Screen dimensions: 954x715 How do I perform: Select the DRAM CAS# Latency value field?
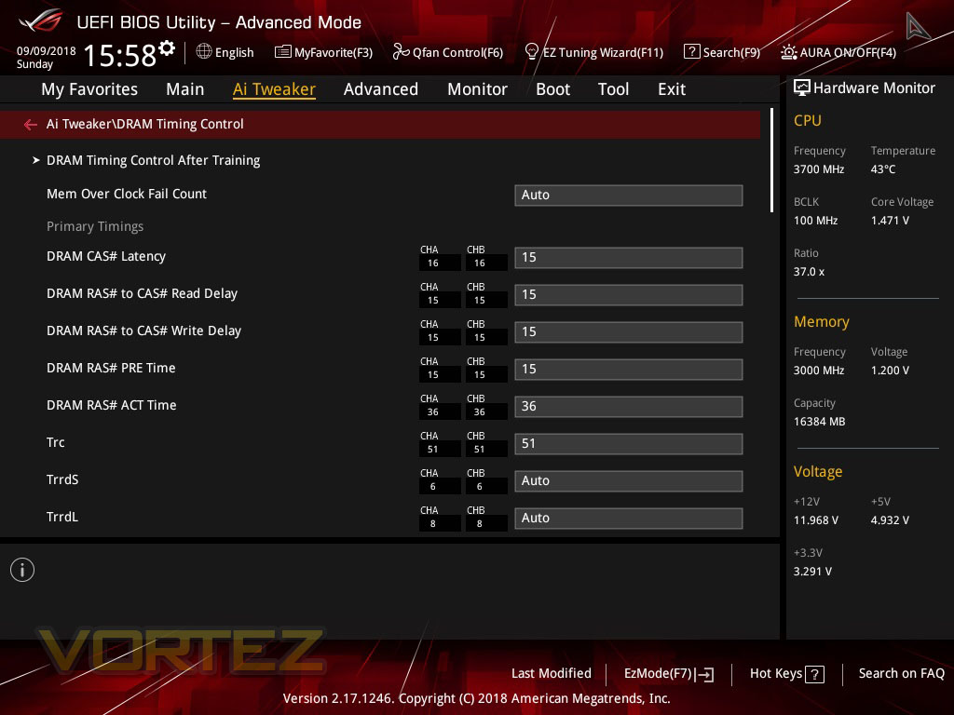point(628,257)
